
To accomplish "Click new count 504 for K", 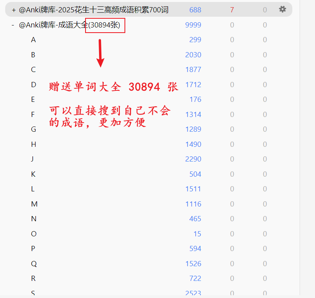I will click(x=195, y=174).
